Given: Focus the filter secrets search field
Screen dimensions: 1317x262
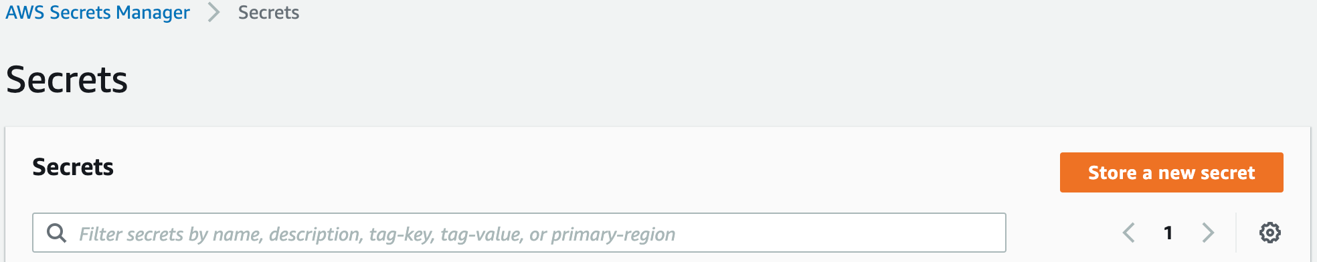Looking at the screenshot, I should pos(519,233).
